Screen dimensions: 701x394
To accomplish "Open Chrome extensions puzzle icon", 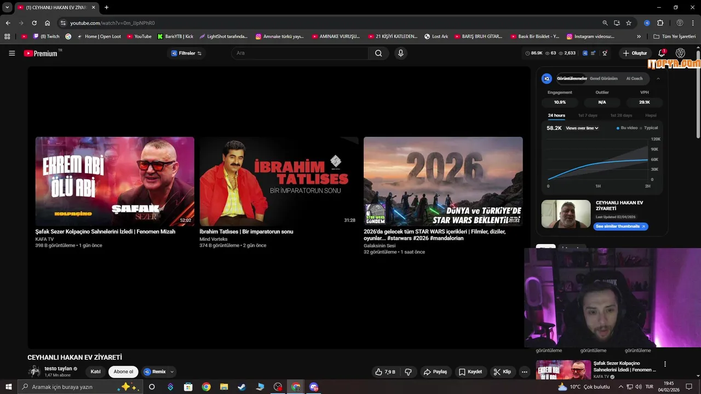I will 660,23.
